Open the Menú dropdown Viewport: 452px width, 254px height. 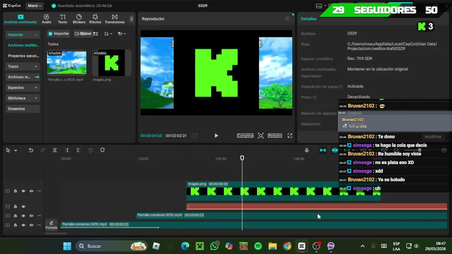coord(35,6)
